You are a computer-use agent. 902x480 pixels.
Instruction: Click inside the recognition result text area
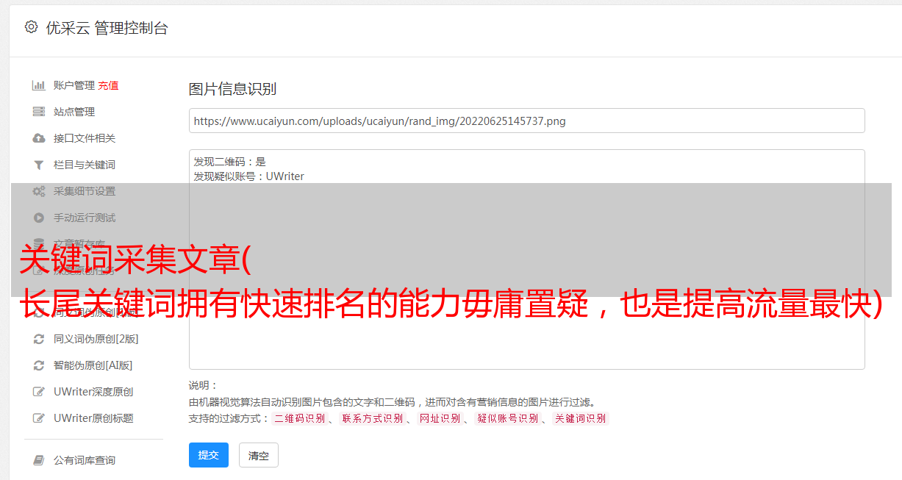coord(526,259)
